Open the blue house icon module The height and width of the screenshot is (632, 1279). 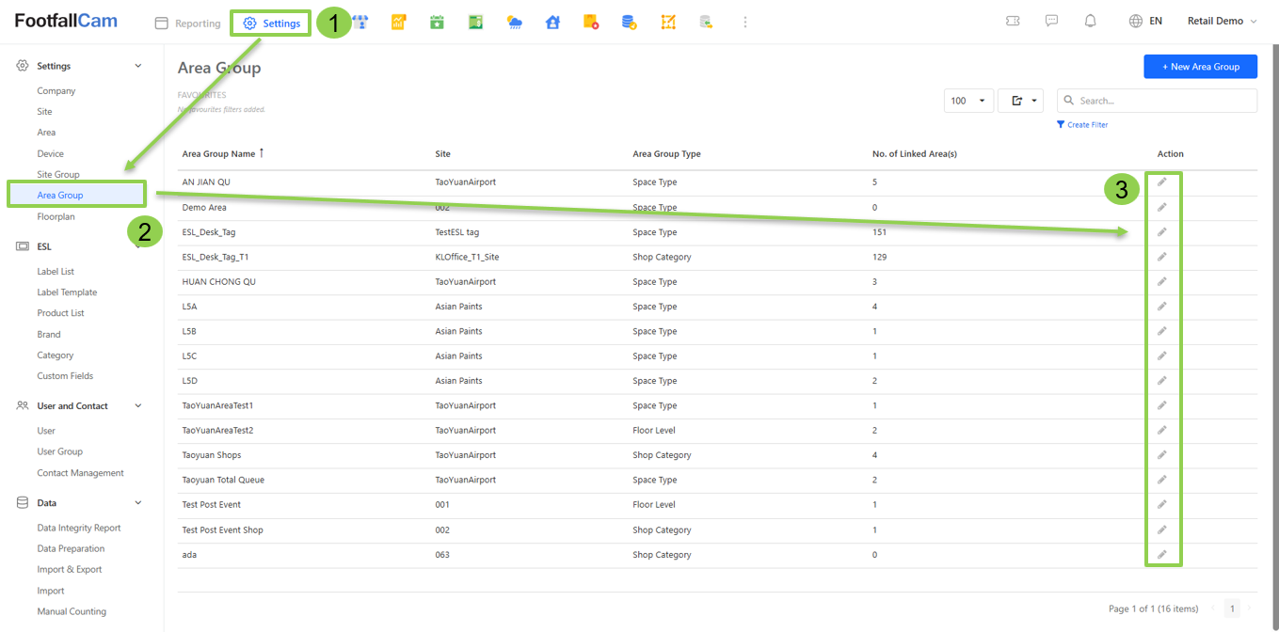click(x=552, y=22)
